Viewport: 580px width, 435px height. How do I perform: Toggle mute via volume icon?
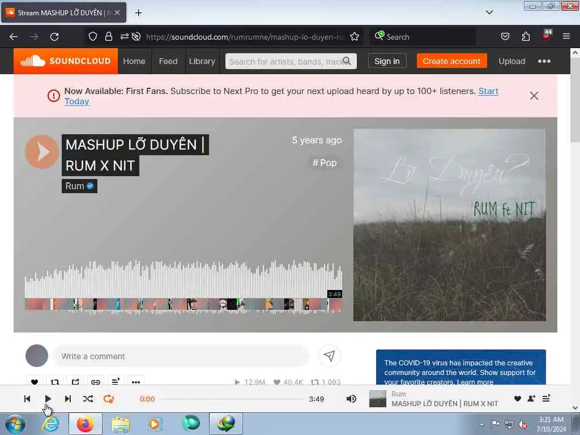tap(351, 399)
